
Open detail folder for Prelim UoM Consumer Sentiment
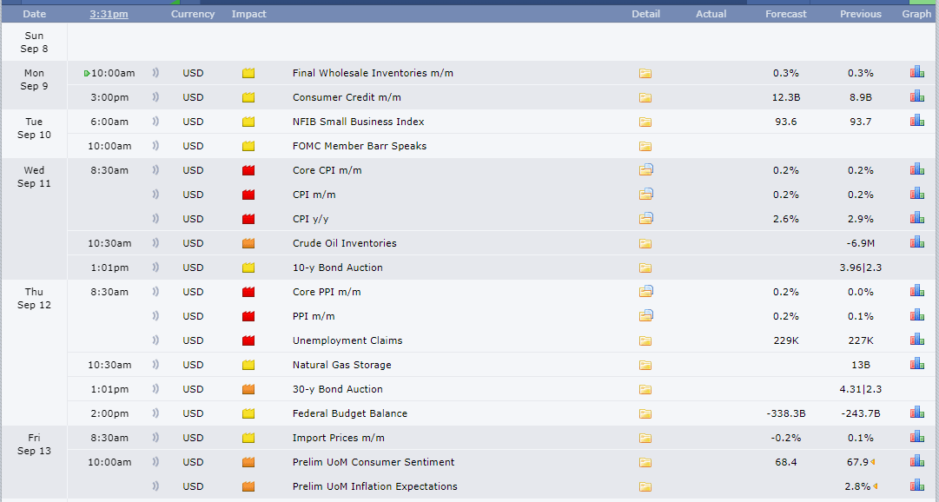(645, 462)
